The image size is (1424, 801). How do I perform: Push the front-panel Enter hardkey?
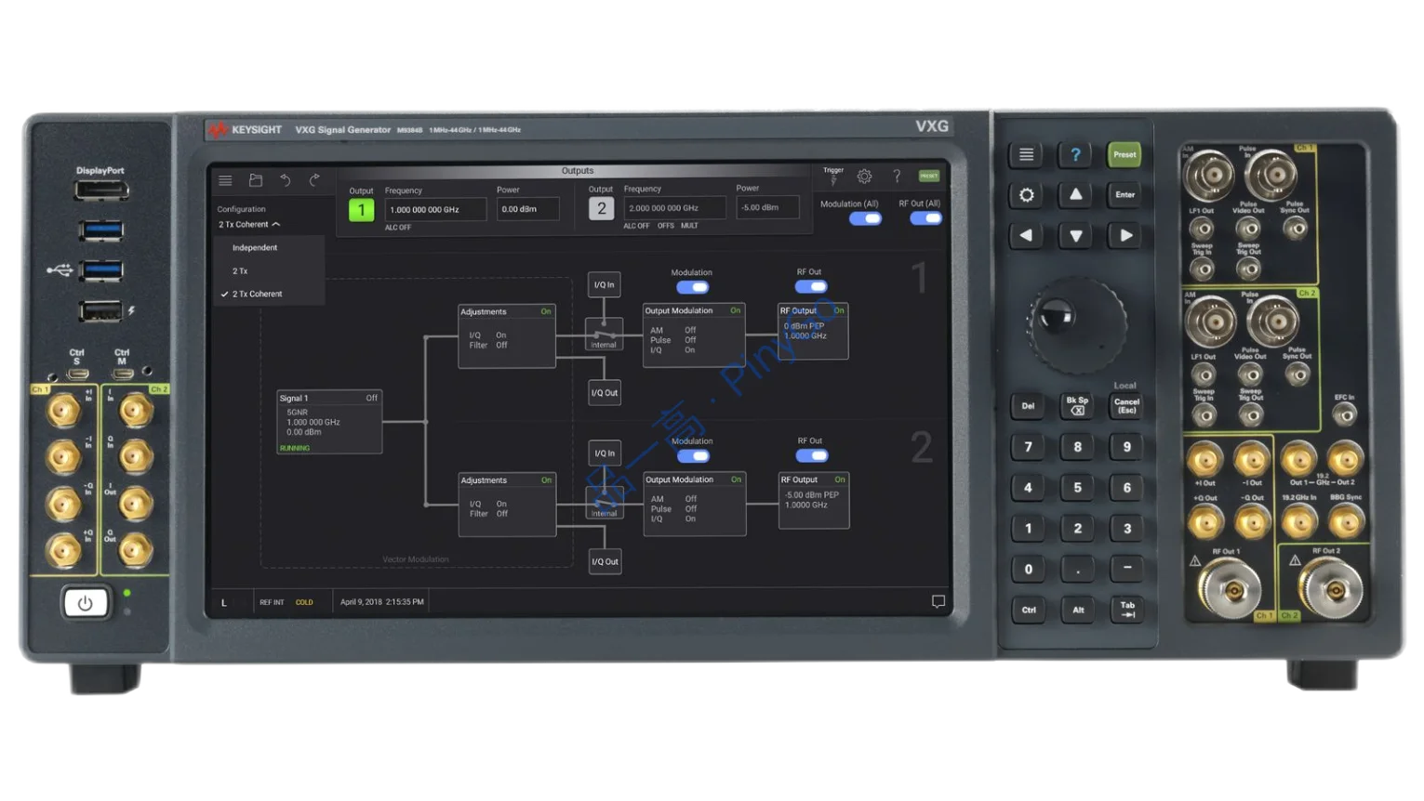1125,195
